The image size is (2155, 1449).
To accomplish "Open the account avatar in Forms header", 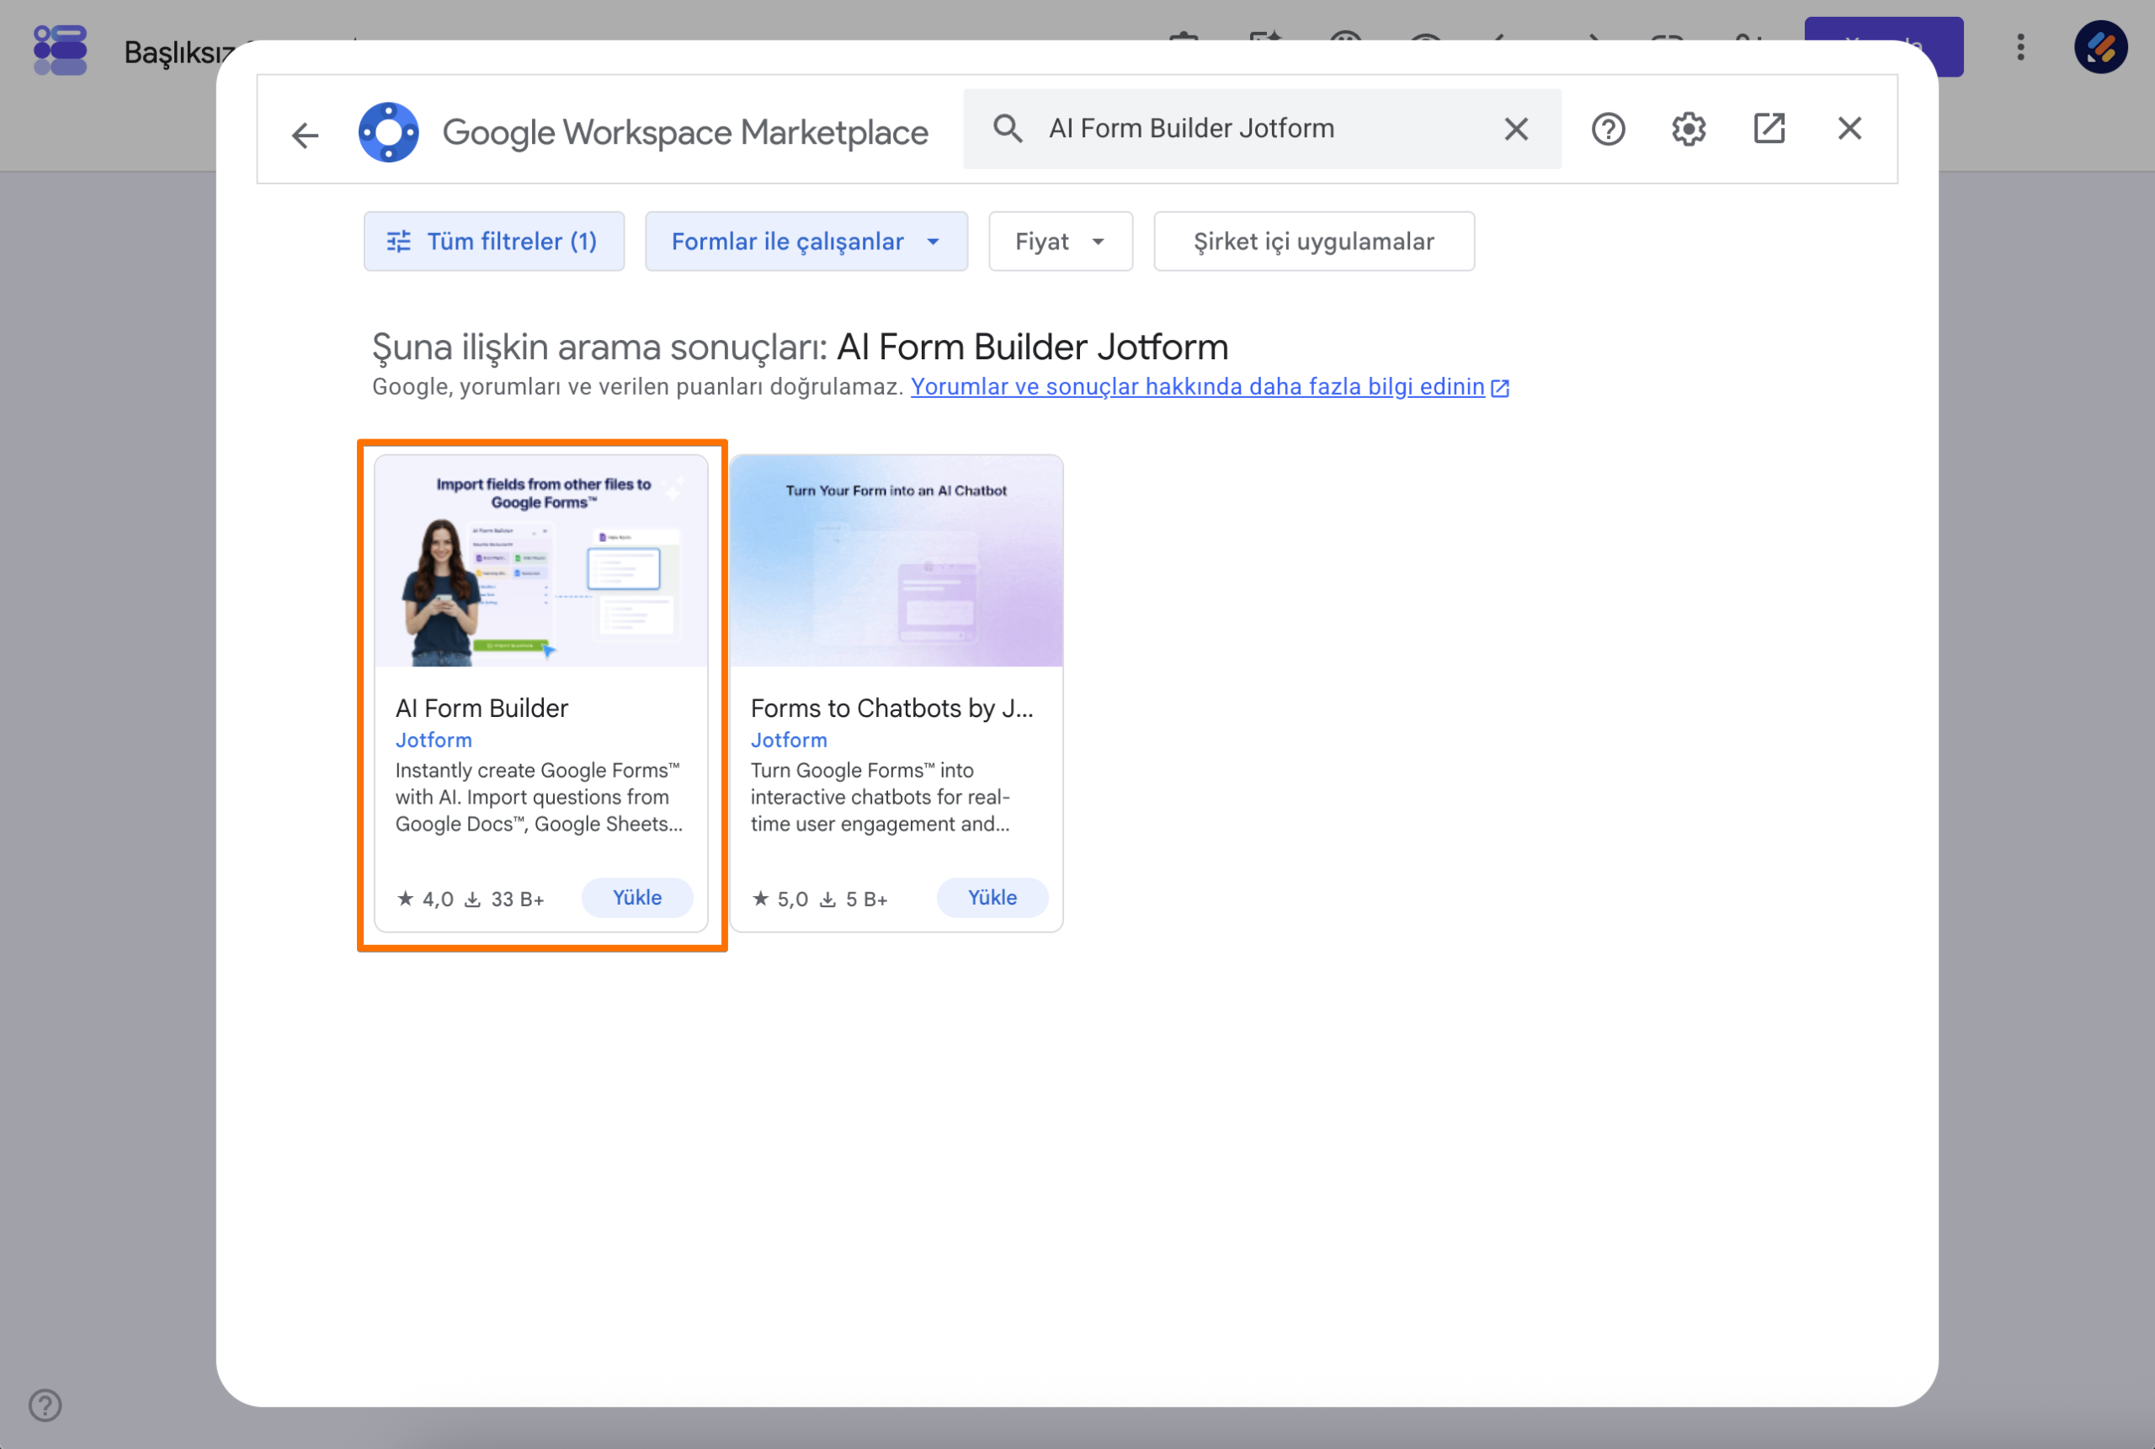I will [x=2099, y=47].
